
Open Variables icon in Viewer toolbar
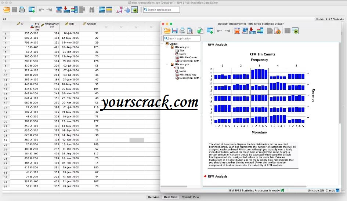coord(260,31)
